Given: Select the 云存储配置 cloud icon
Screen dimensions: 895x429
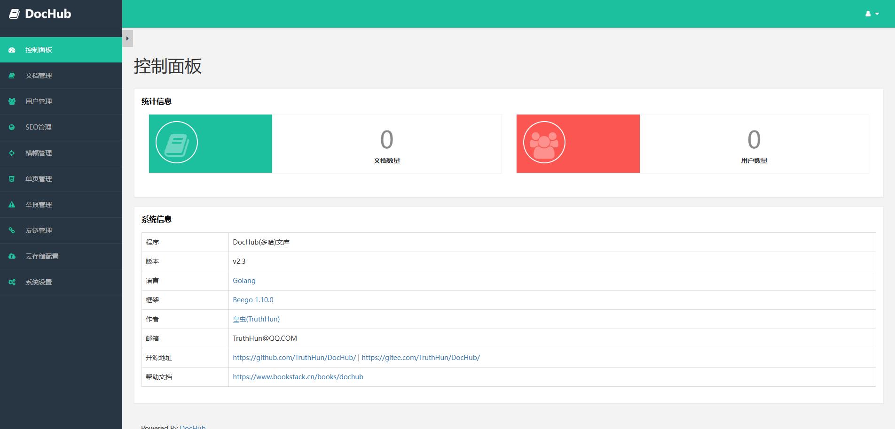Looking at the screenshot, I should point(12,256).
